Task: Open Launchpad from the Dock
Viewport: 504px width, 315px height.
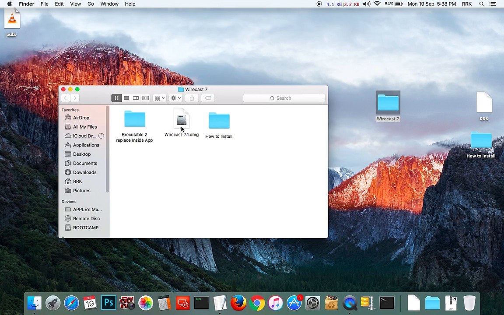Action: pos(52,303)
